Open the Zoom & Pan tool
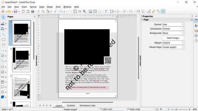 [x=84, y=11]
